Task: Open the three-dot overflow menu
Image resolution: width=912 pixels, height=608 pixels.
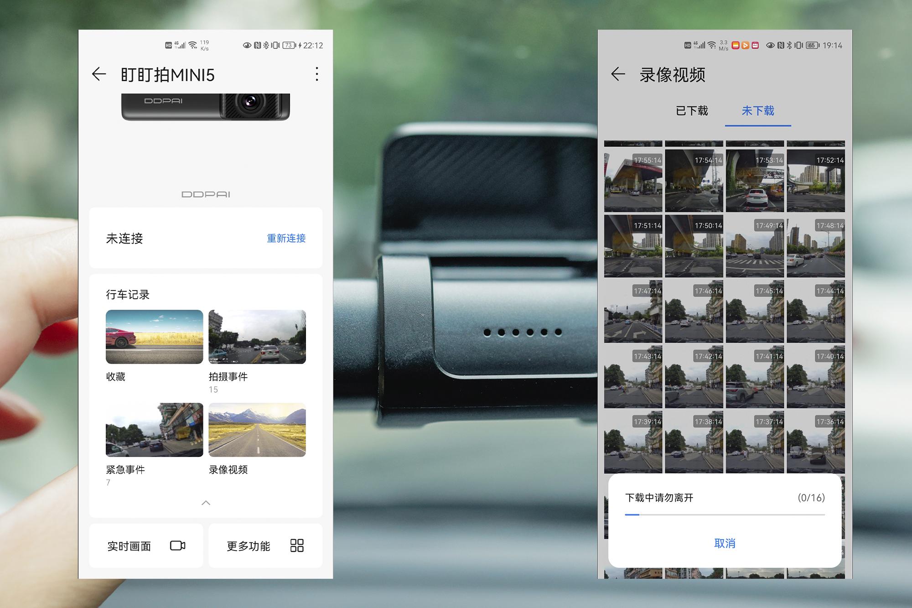Action: point(316,74)
